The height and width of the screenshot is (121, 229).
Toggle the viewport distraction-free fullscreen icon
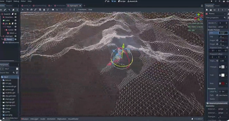tap(202, 6)
